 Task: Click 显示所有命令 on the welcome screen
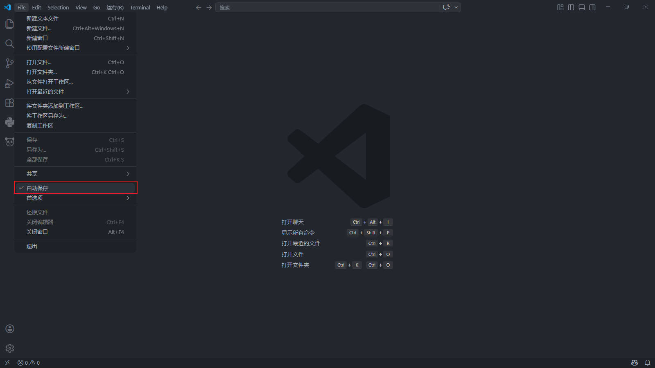pyautogui.click(x=298, y=233)
